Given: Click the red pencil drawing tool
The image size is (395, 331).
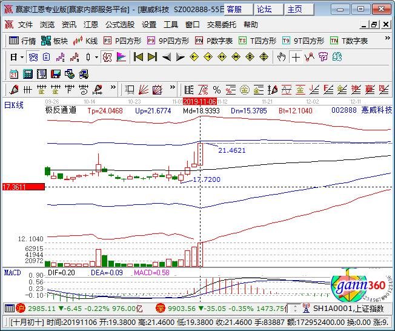Looking at the screenshot, I should pyautogui.click(x=13, y=90).
